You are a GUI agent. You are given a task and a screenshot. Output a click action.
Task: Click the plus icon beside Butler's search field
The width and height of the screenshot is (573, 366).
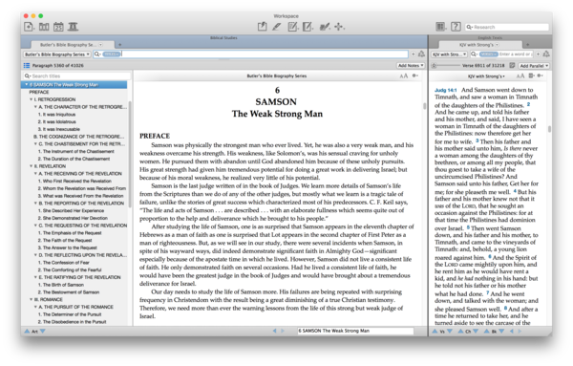pos(414,54)
